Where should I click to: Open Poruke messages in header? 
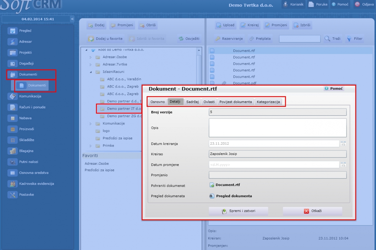318,4
